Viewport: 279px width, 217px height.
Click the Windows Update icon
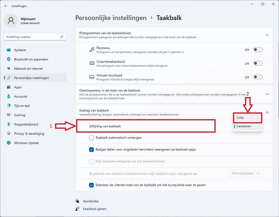click(x=8, y=143)
